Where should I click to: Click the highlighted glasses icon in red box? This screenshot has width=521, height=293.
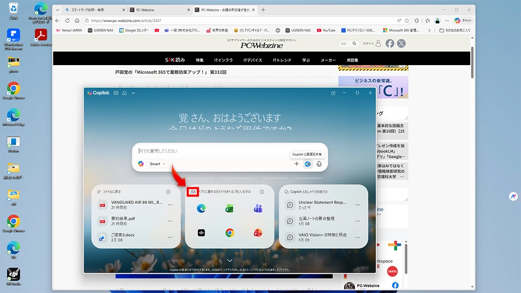[x=193, y=192]
